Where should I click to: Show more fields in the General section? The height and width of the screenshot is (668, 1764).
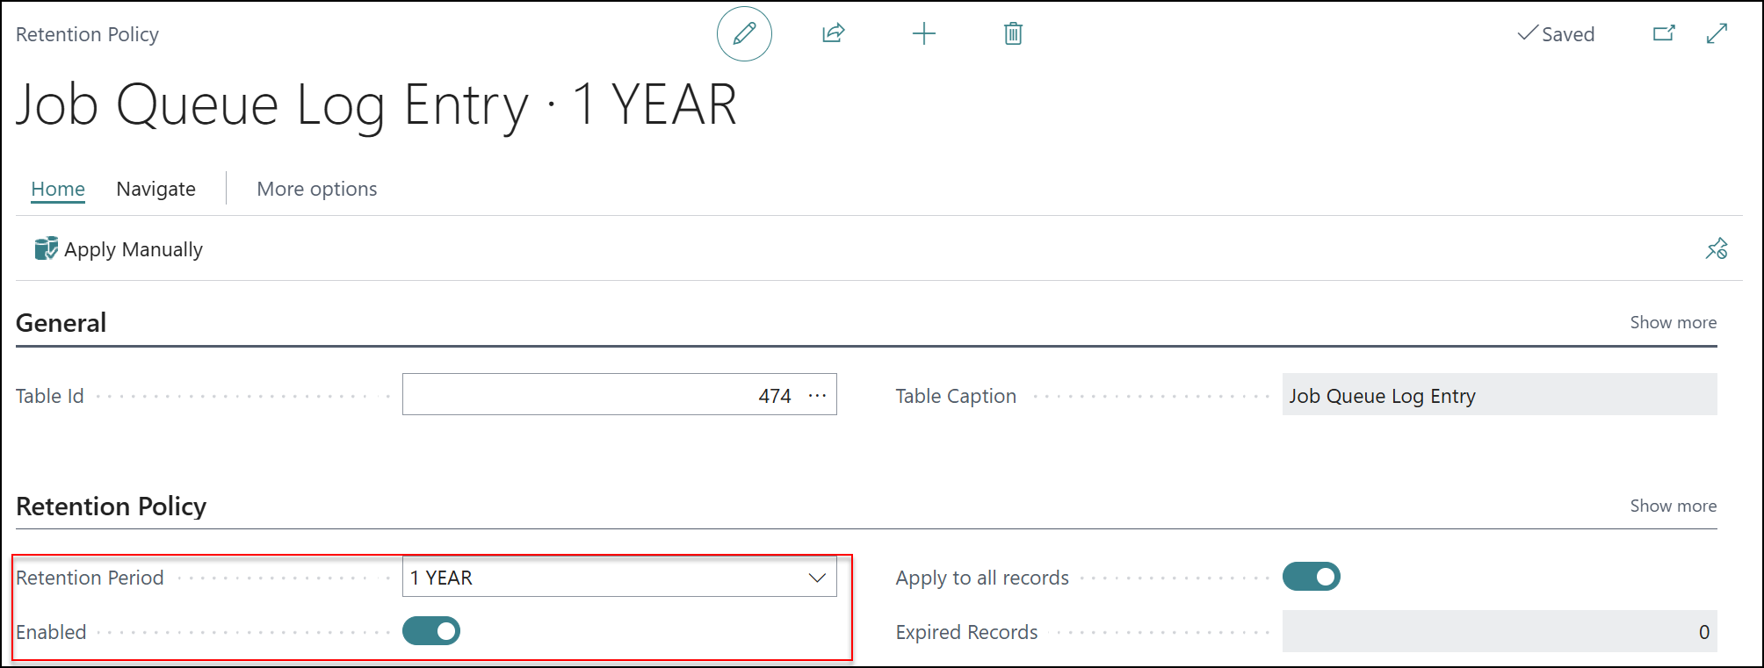(x=1673, y=322)
